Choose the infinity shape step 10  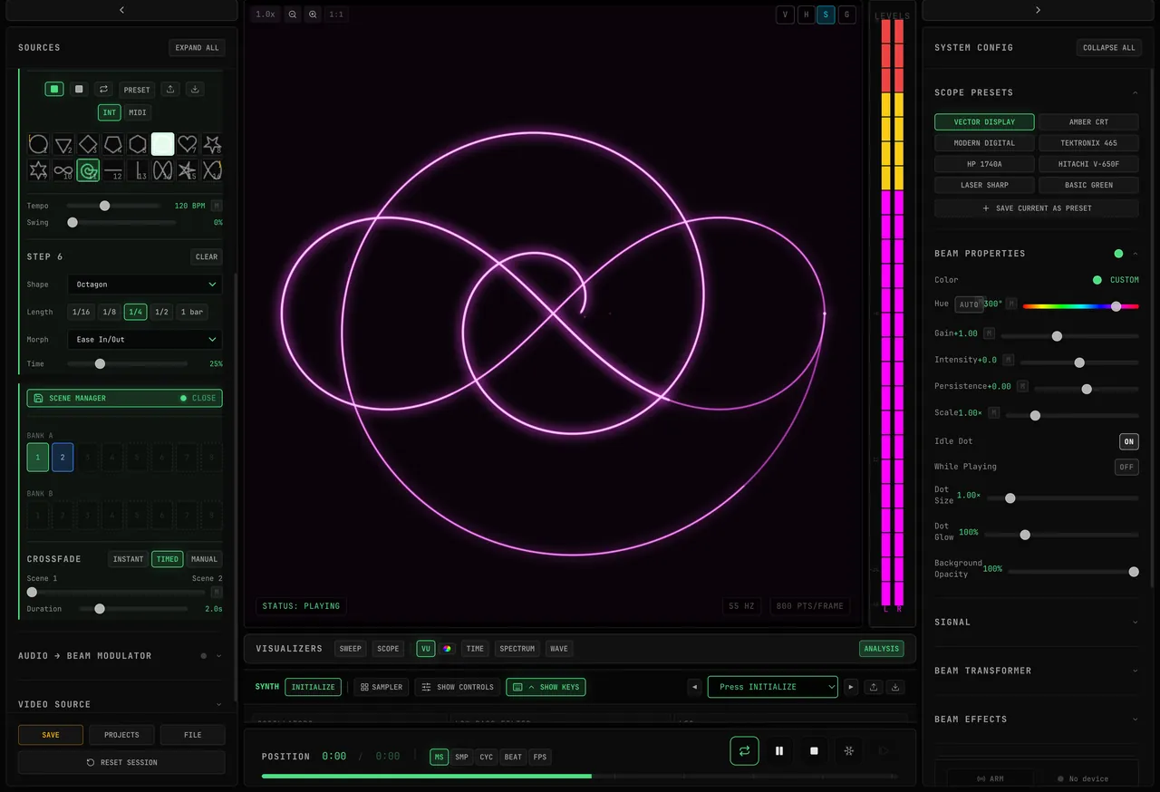tap(63, 169)
